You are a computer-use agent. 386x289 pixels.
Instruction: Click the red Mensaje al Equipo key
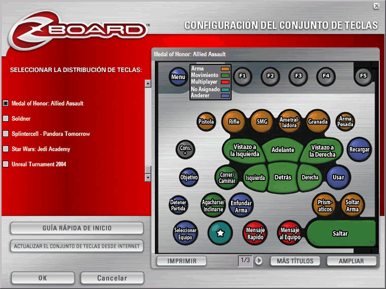coord(289,233)
